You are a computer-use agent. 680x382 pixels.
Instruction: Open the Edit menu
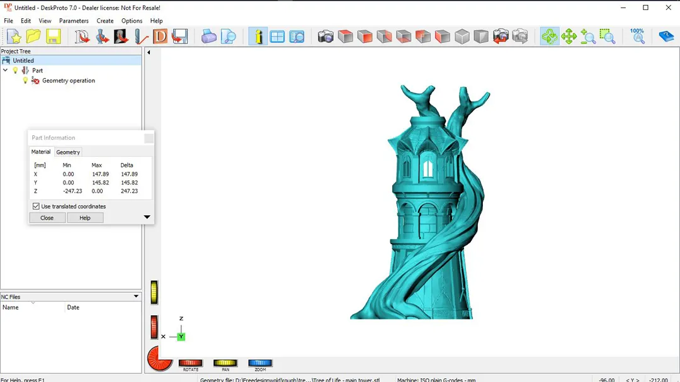(26, 21)
